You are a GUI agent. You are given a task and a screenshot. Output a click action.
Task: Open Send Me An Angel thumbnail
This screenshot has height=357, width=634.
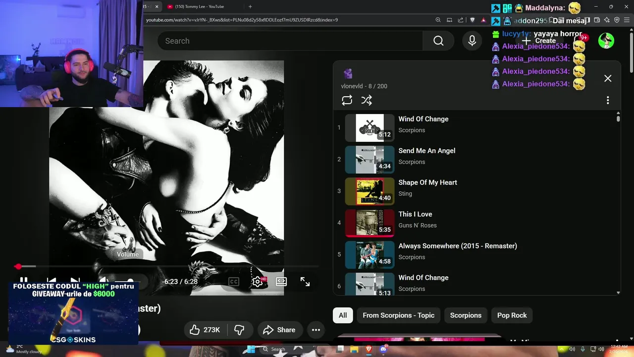click(370, 160)
